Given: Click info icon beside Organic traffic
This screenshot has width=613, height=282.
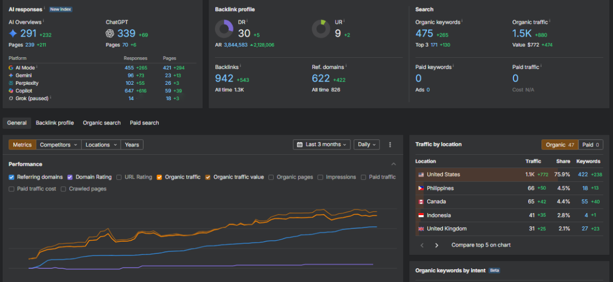Looking at the screenshot, I should (551, 22).
